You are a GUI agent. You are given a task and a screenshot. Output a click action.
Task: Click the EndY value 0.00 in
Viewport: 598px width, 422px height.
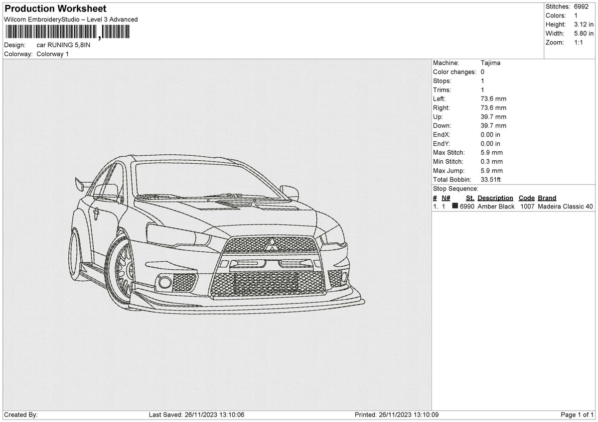(x=490, y=143)
